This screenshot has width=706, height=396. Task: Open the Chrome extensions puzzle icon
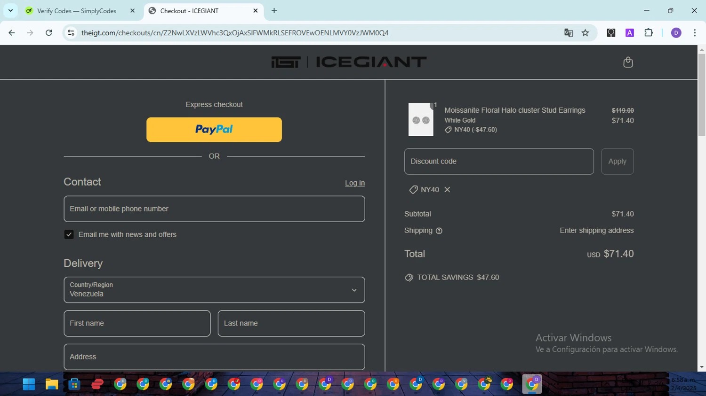pyautogui.click(x=649, y=33)
